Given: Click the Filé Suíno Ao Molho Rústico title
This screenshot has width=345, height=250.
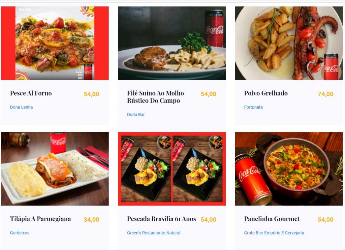Looking at the screenshot, I should (x=156, y=97).
